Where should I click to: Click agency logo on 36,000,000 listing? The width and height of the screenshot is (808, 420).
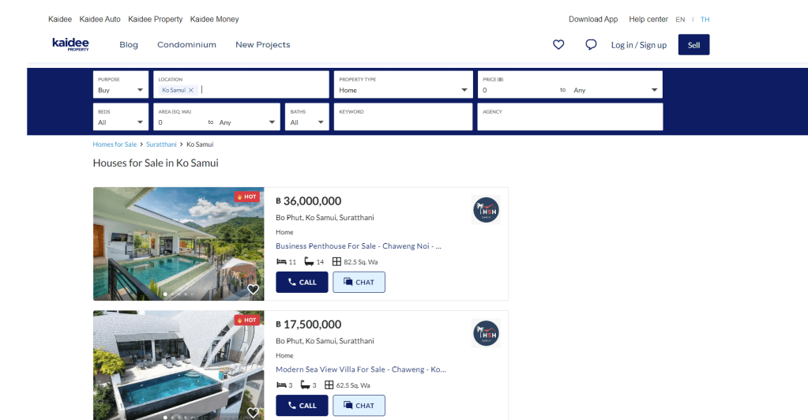[486, 210]
